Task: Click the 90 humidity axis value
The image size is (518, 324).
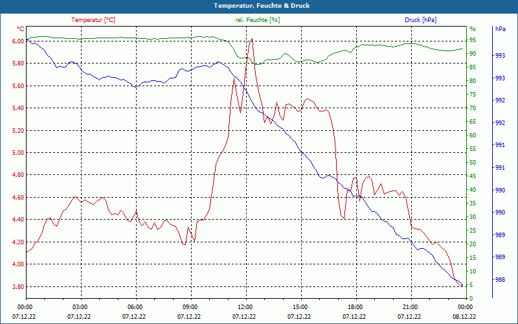Action: [473, 54]
